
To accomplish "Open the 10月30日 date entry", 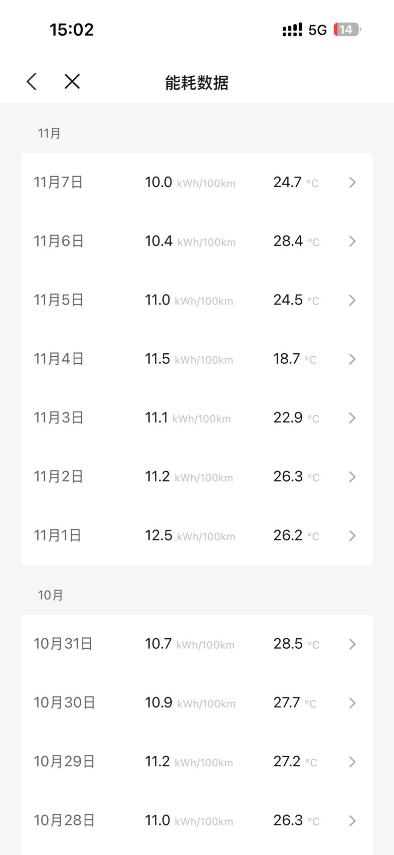I will pyautogui.click(x=64, y=702).
